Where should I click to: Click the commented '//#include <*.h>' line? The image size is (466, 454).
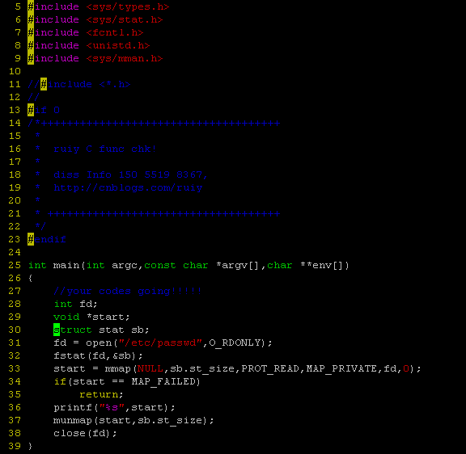[79, 84]
